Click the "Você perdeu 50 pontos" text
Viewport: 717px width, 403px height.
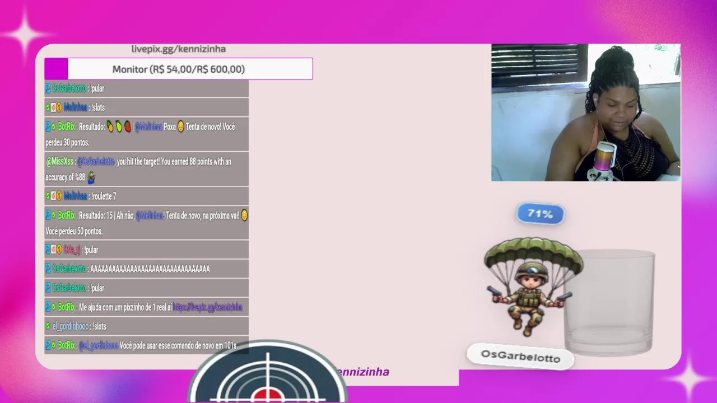(x=74, y=231)
